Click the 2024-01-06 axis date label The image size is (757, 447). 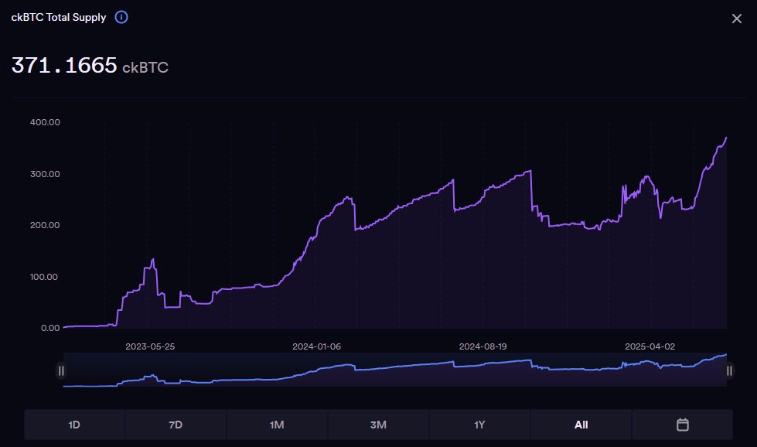pos(317,346)
